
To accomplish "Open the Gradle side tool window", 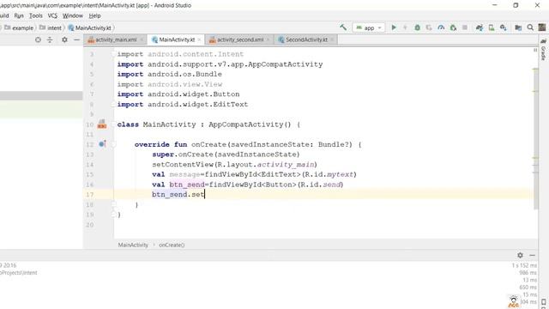I will pos(543,50).
